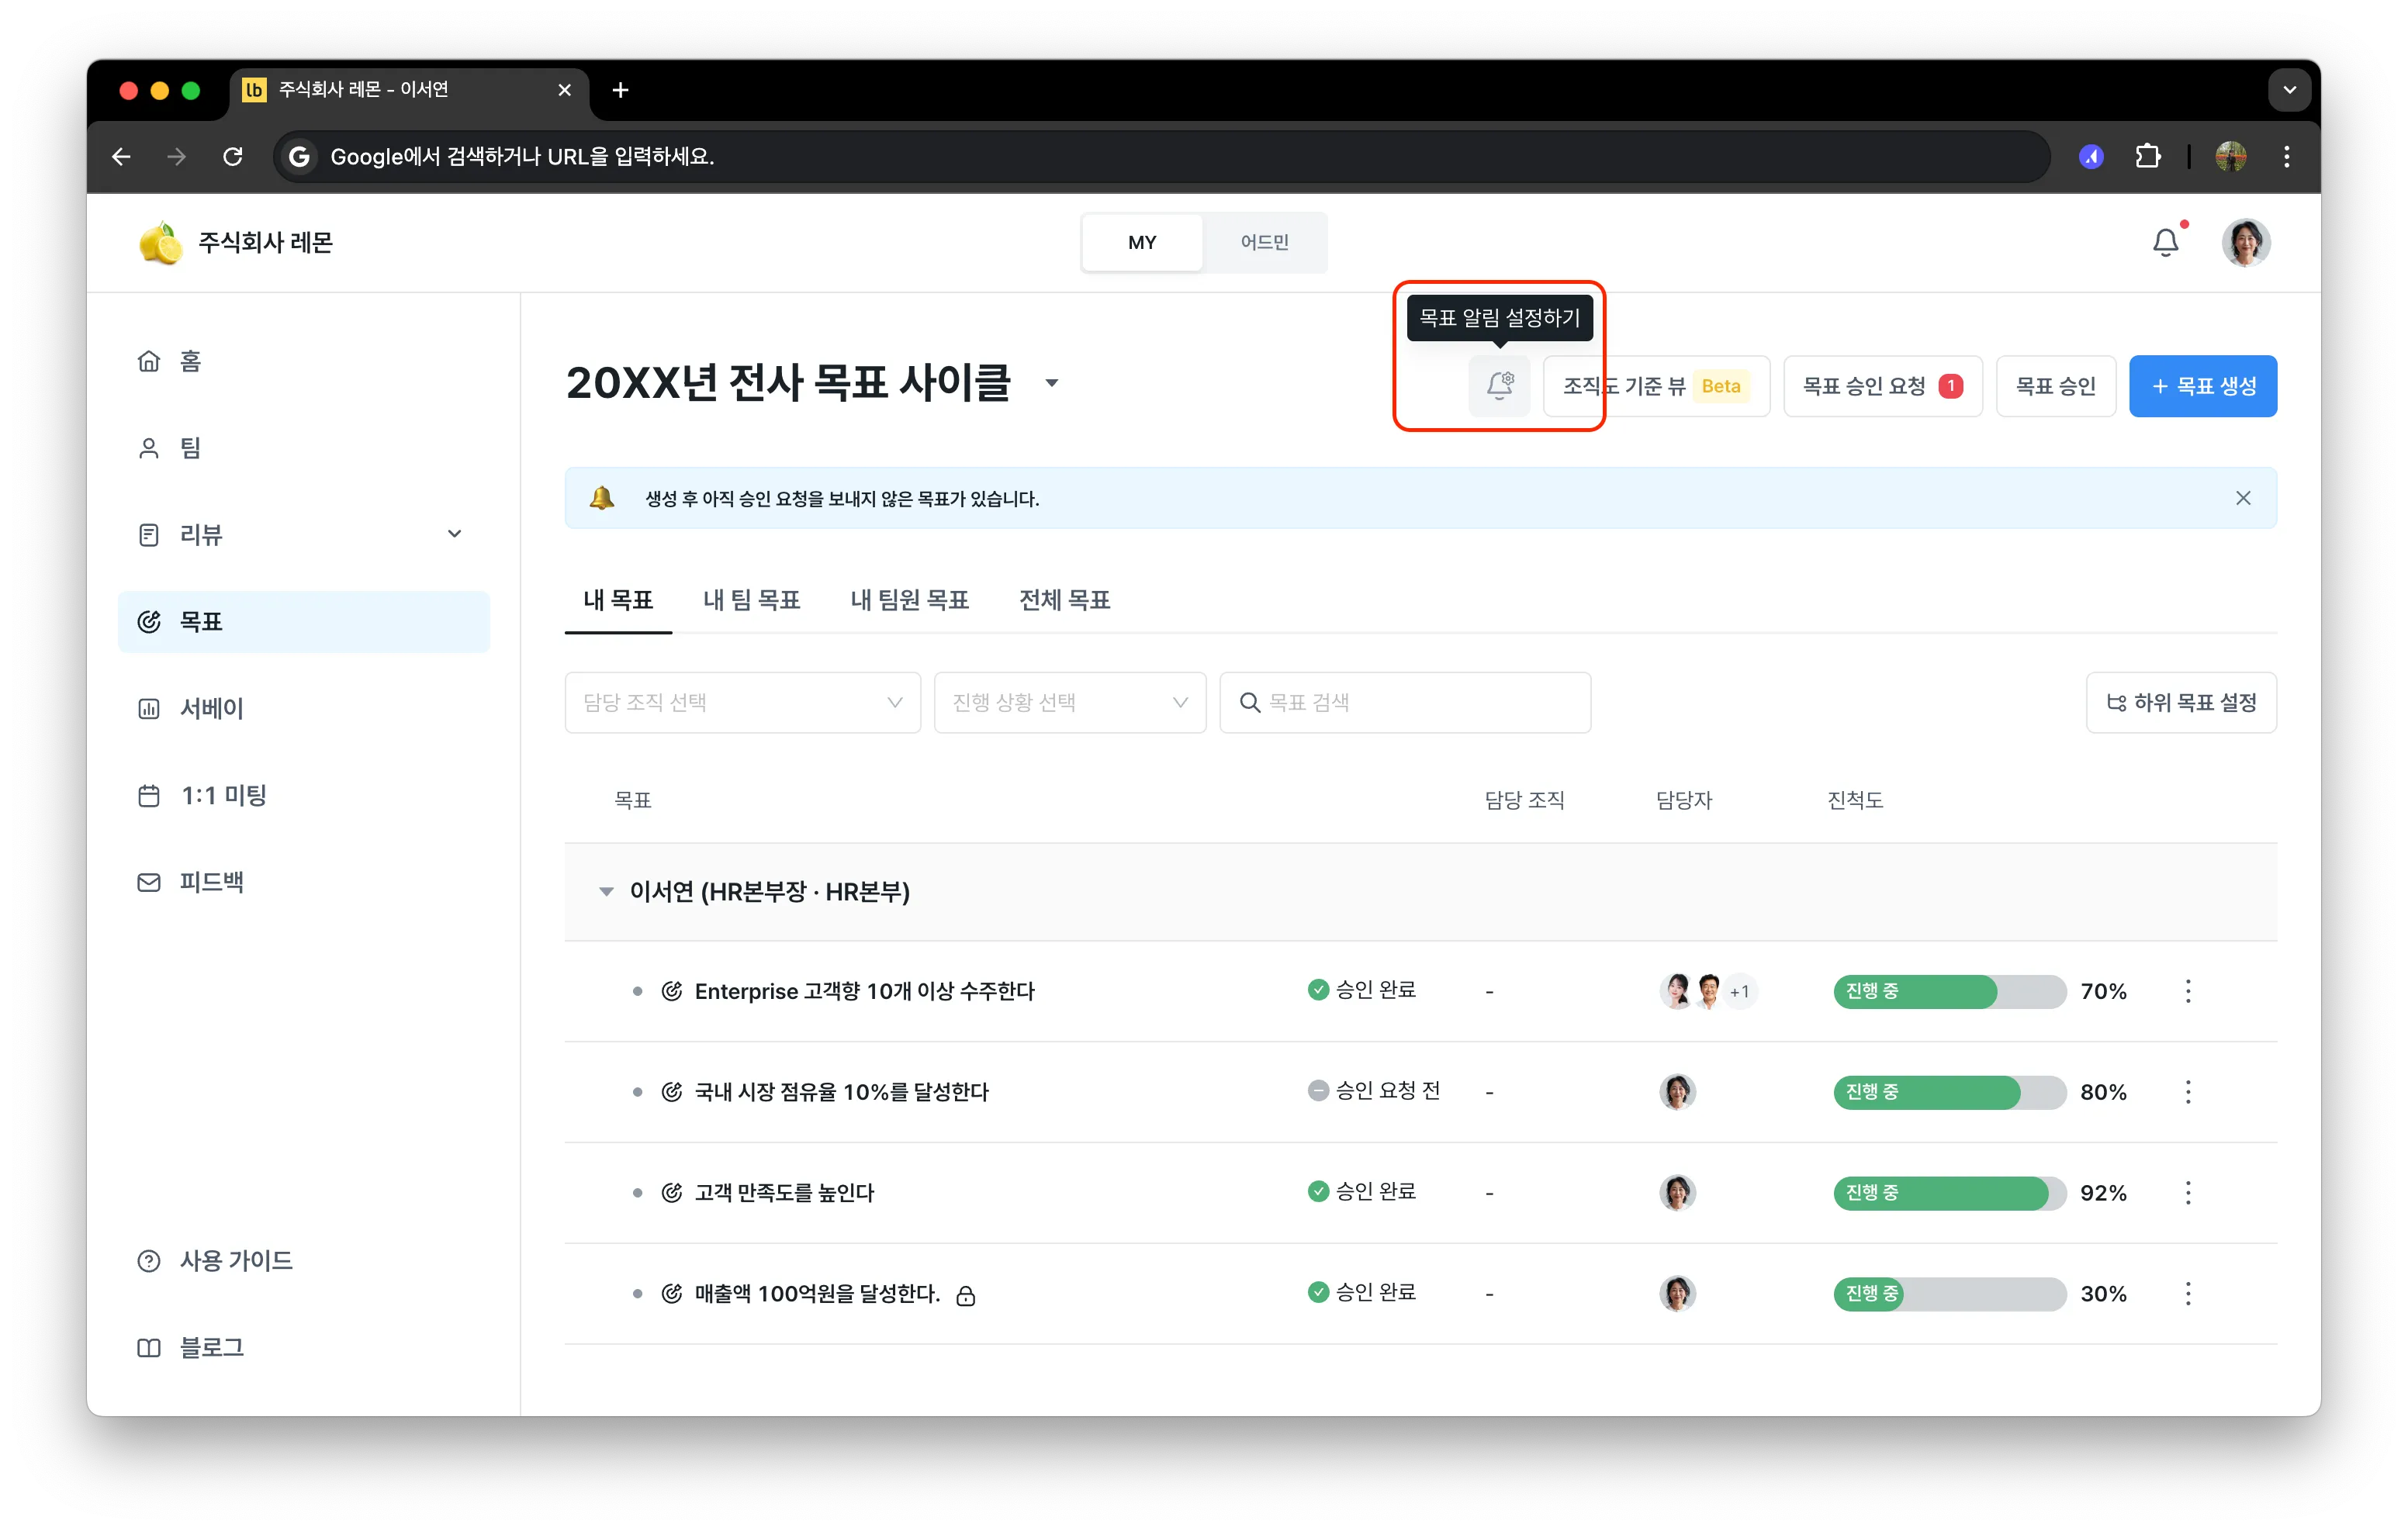Click 목표 승인 요청 button

(x=1882, y=386)
